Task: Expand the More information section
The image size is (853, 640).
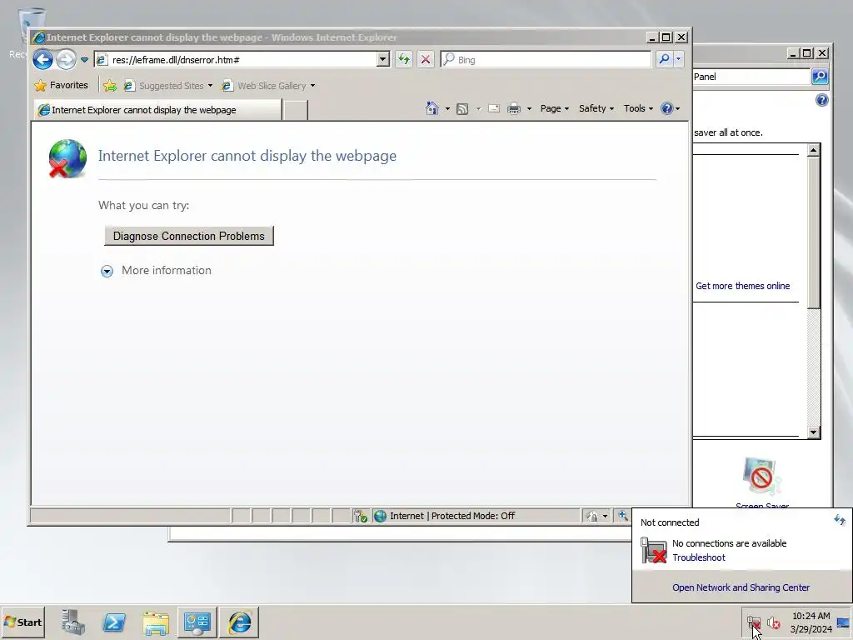Action: [x=156, y=271]
